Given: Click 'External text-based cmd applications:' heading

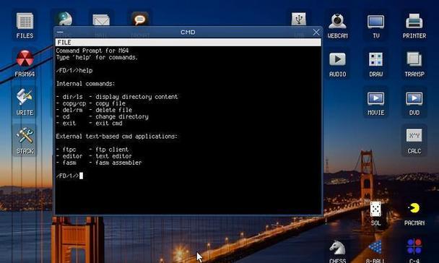Looking at the screenshot, I should (117, 137).
